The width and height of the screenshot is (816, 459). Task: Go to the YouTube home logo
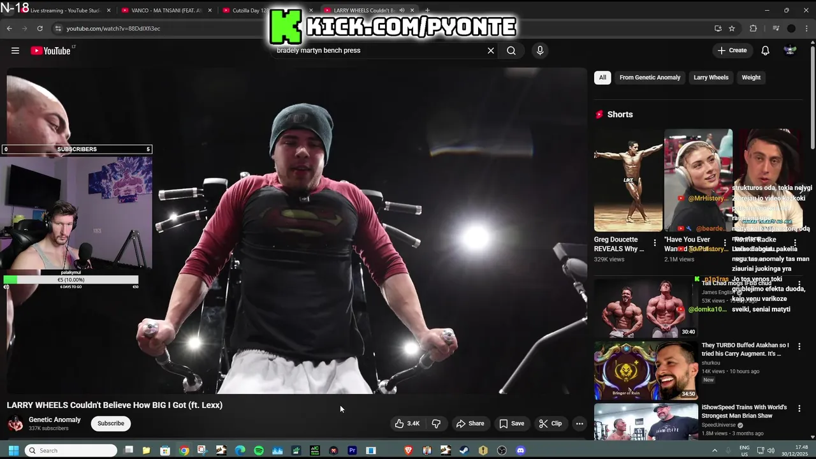tap(51, 50)
